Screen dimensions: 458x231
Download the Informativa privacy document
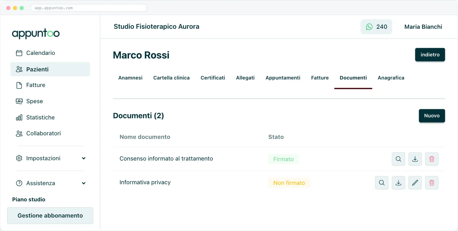coord(398,183)
